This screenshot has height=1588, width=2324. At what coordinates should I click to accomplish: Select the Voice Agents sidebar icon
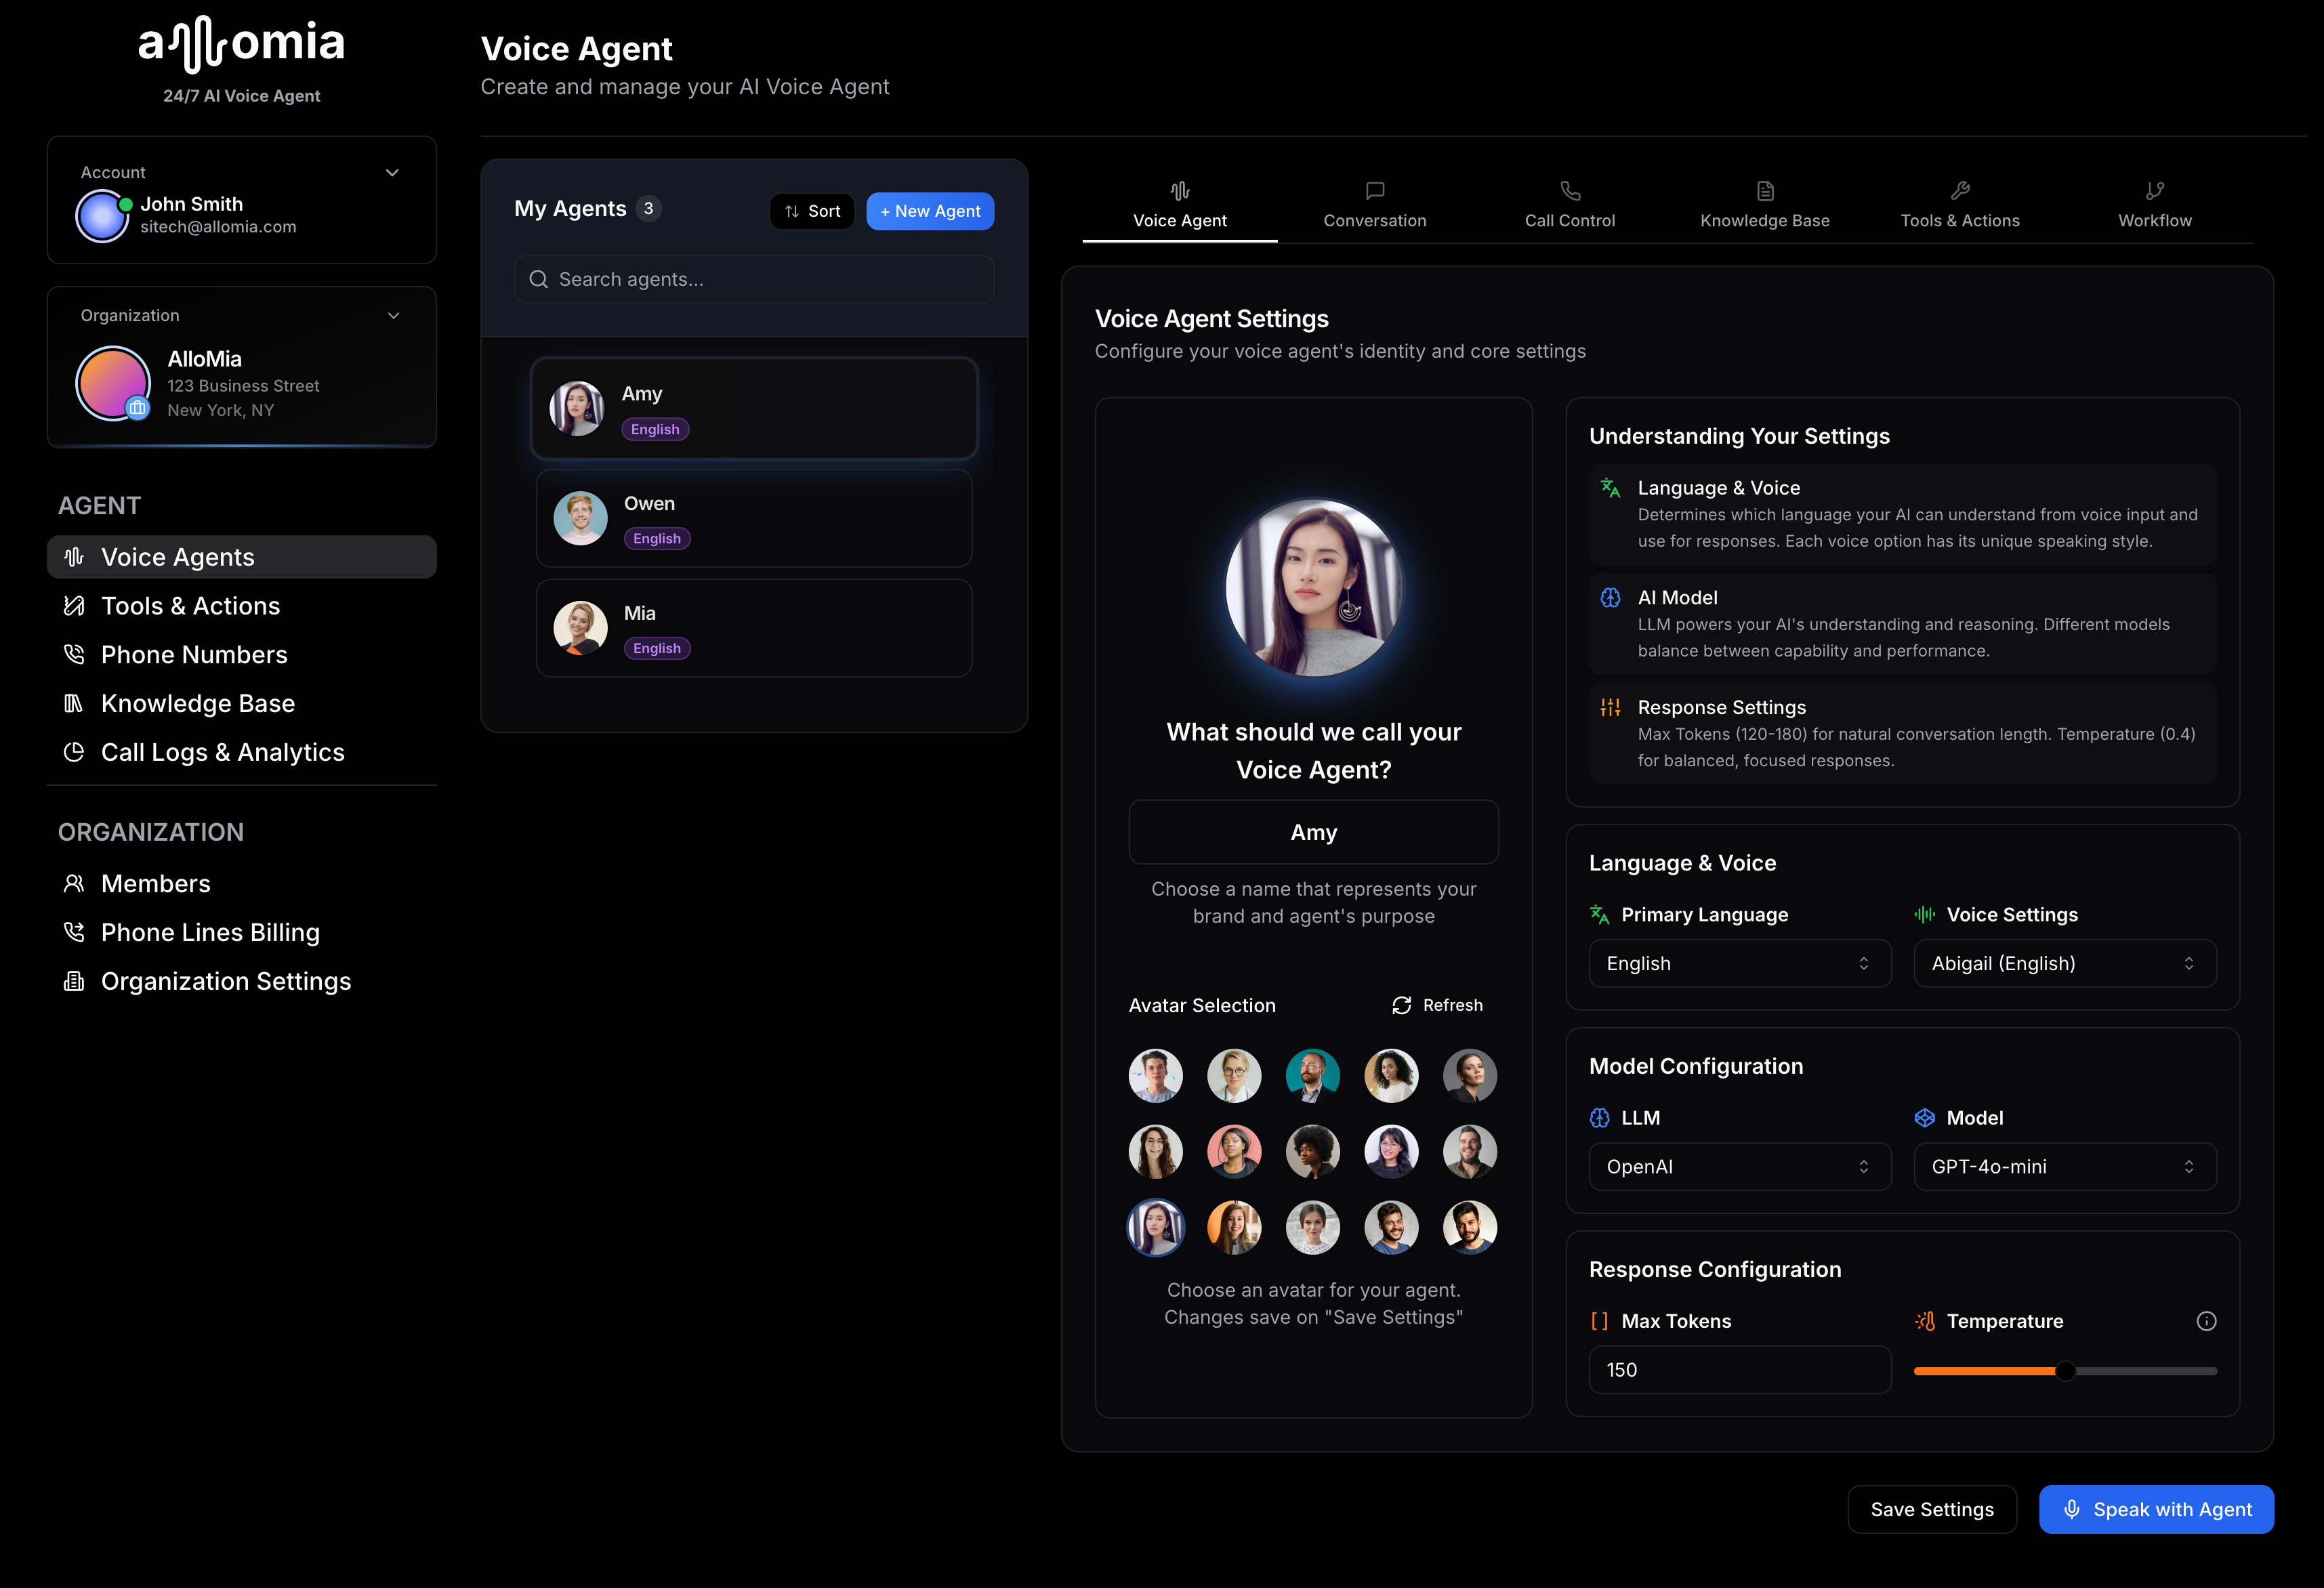(x=73, y=557)
